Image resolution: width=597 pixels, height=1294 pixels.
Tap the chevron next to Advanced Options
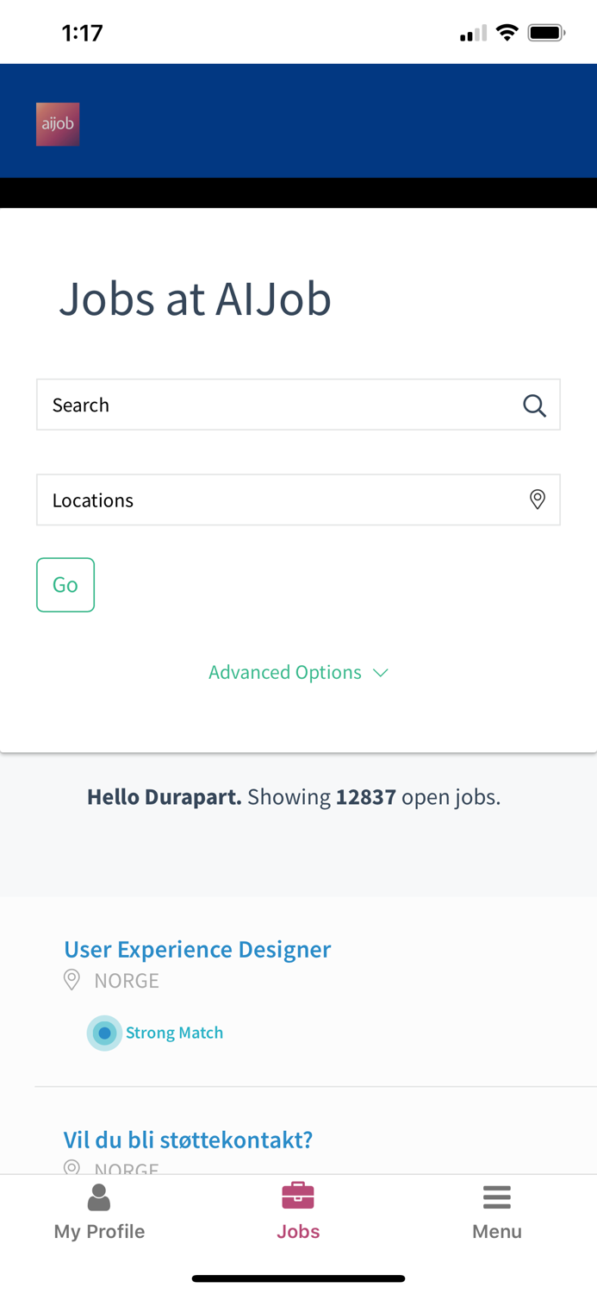381,672
